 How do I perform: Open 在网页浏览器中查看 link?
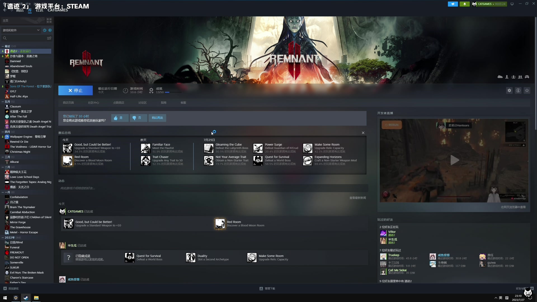point(513,207)
